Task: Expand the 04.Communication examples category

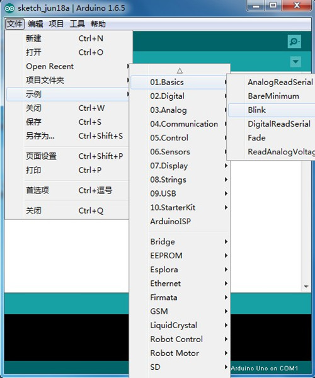Action: tap(180, 124)
